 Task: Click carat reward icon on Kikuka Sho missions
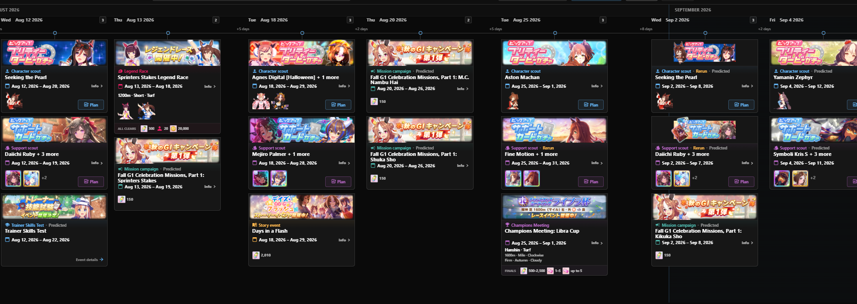tap(659, 255)
